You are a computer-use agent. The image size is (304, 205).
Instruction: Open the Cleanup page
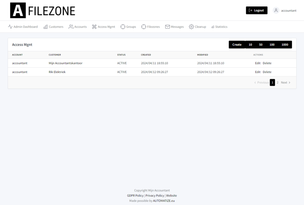pos(197,26)
